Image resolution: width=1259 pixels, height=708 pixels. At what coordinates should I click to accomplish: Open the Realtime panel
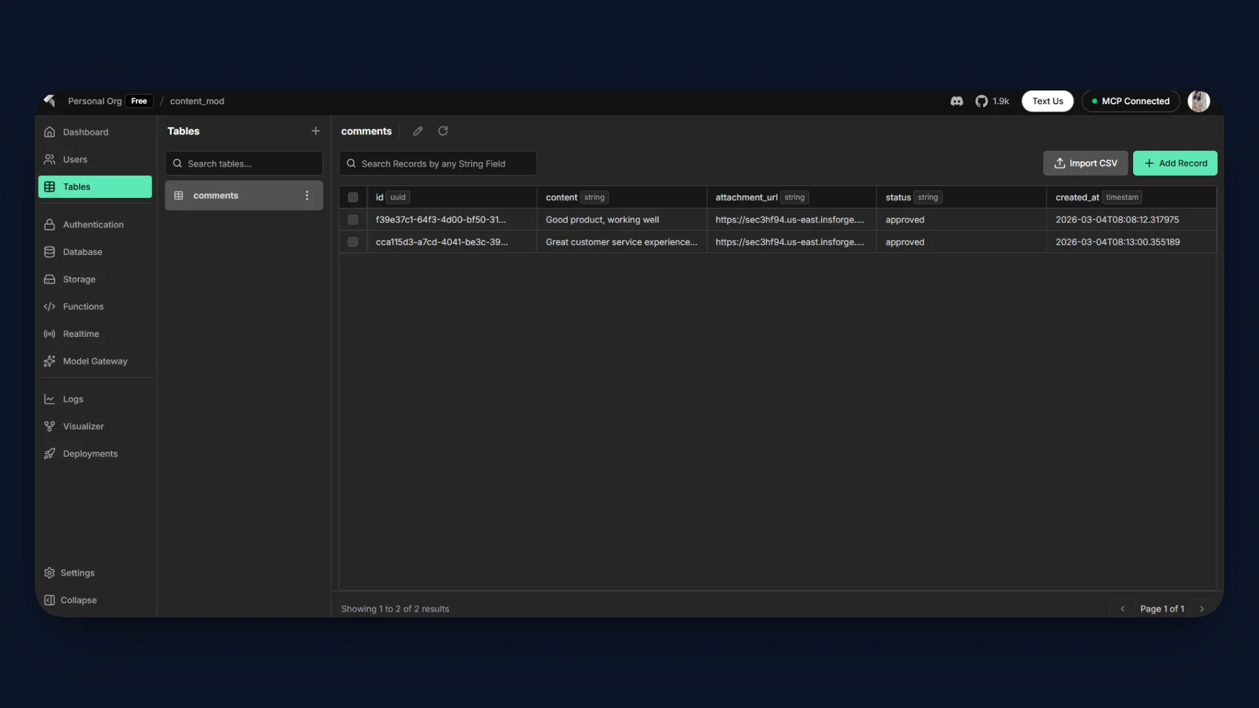[80, 334]
